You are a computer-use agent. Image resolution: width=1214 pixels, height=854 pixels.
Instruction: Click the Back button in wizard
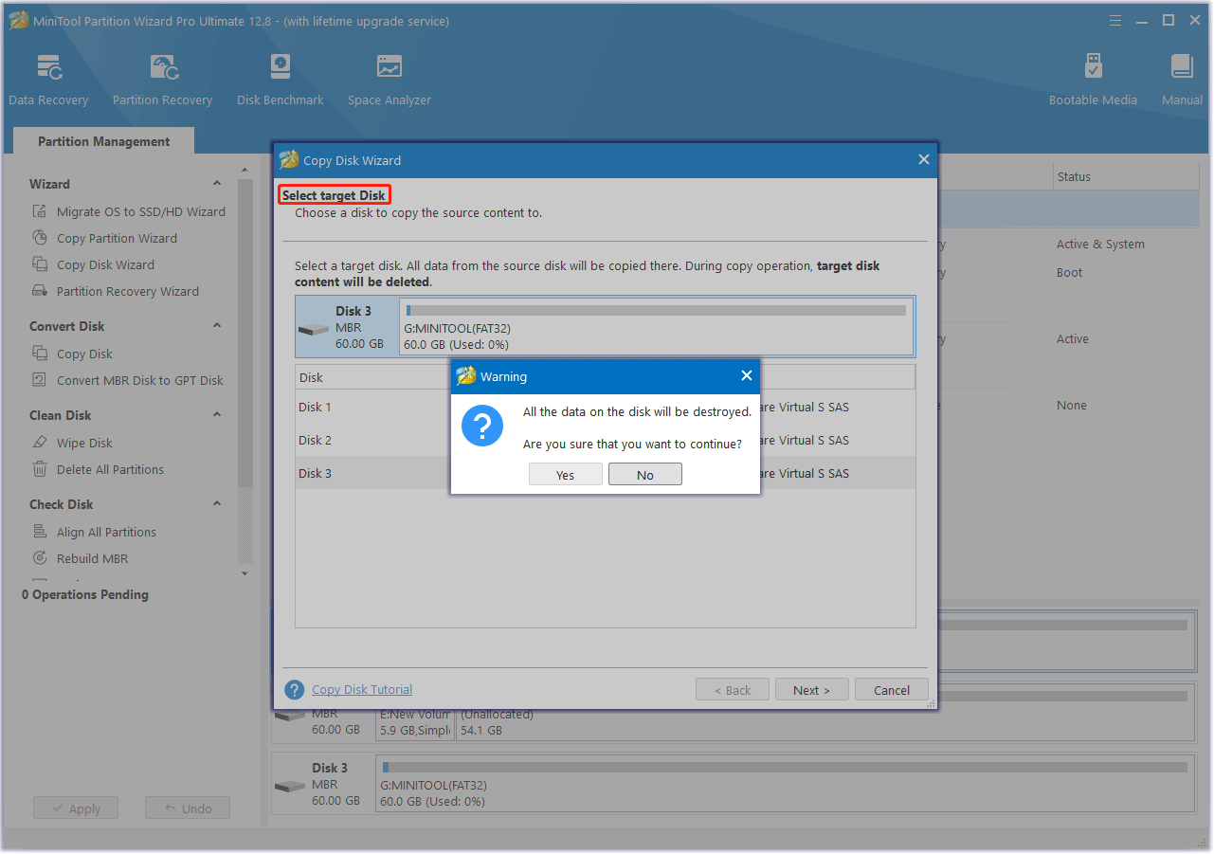click(732, 690)
